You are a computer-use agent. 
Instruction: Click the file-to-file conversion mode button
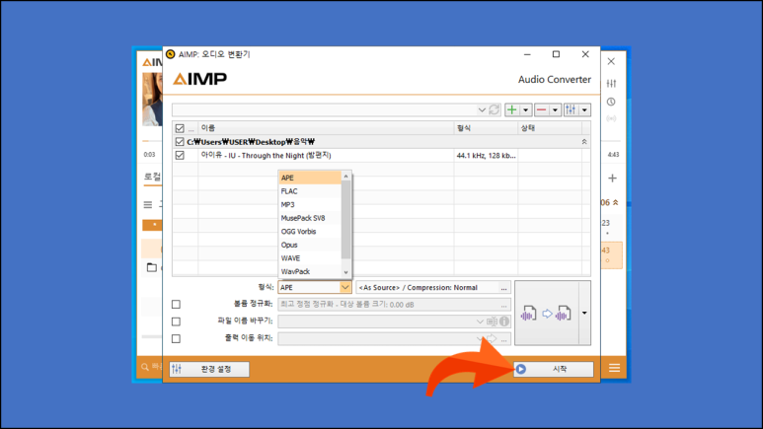coord(547,314)
